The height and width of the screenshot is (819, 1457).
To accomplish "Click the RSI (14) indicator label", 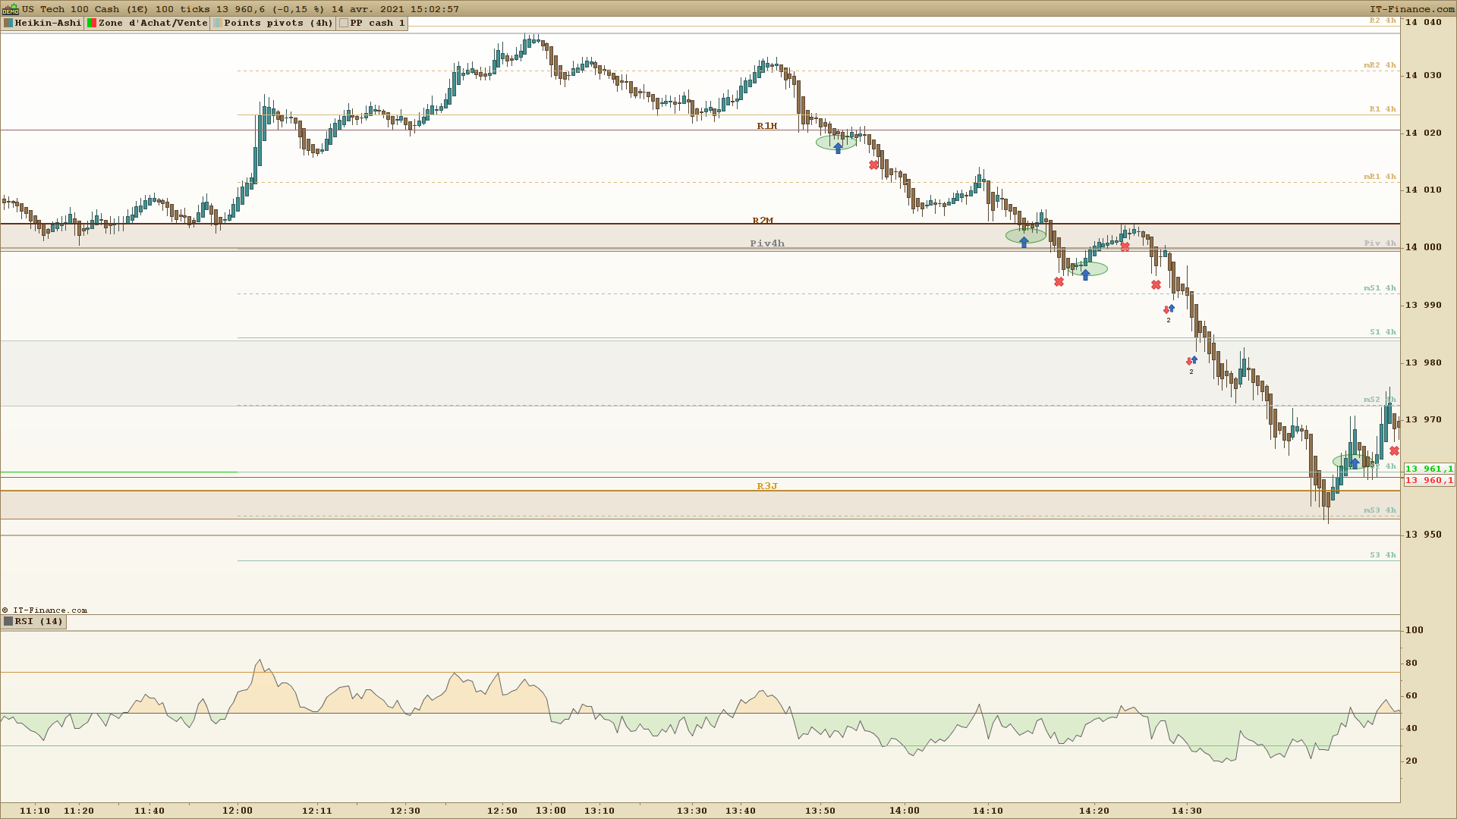I will click(39, 621).
